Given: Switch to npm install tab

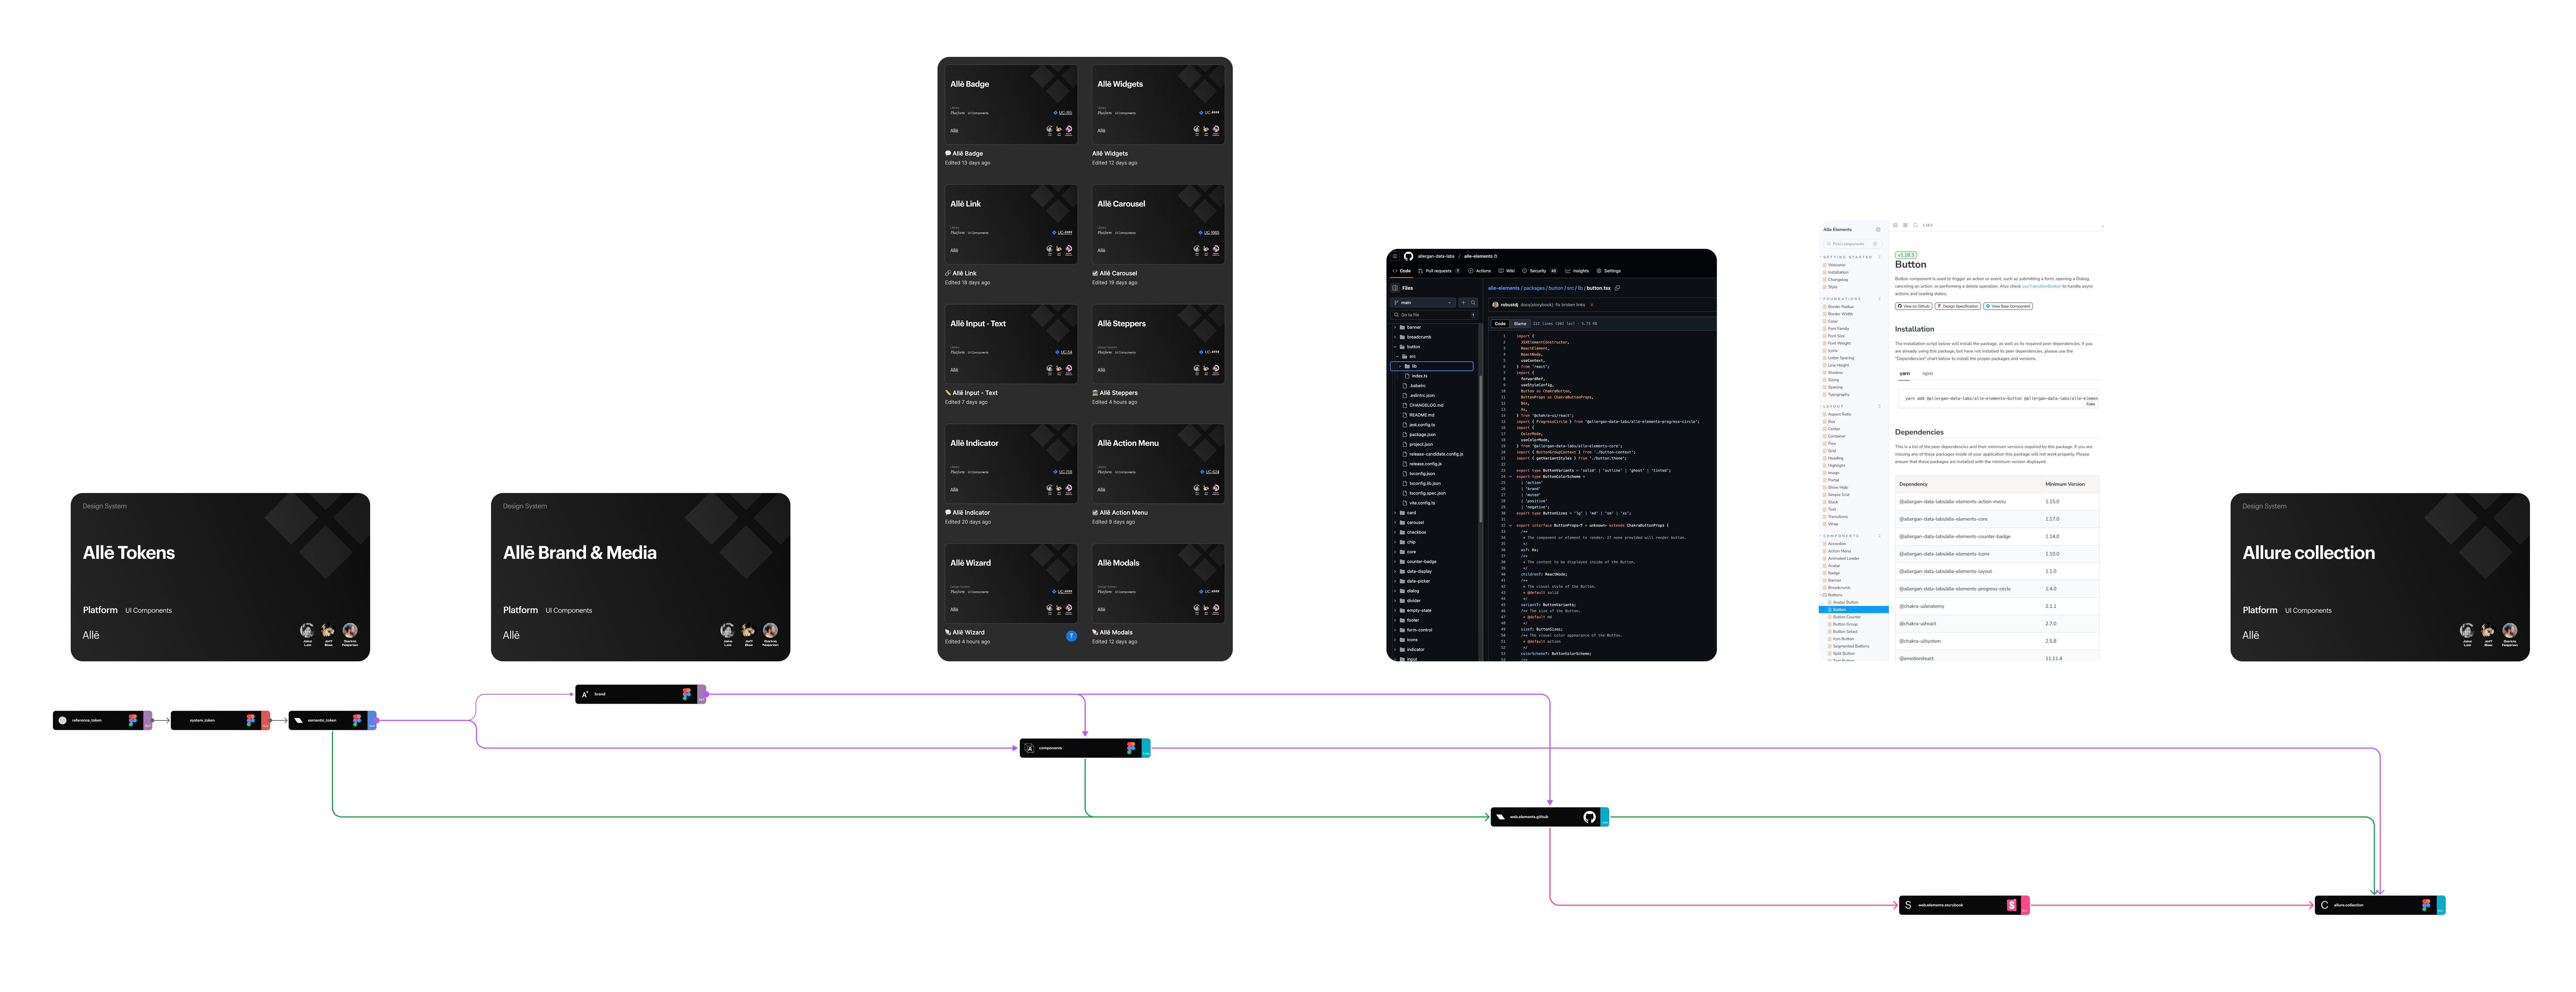Looking at the screenshot, I should 1928,374.
